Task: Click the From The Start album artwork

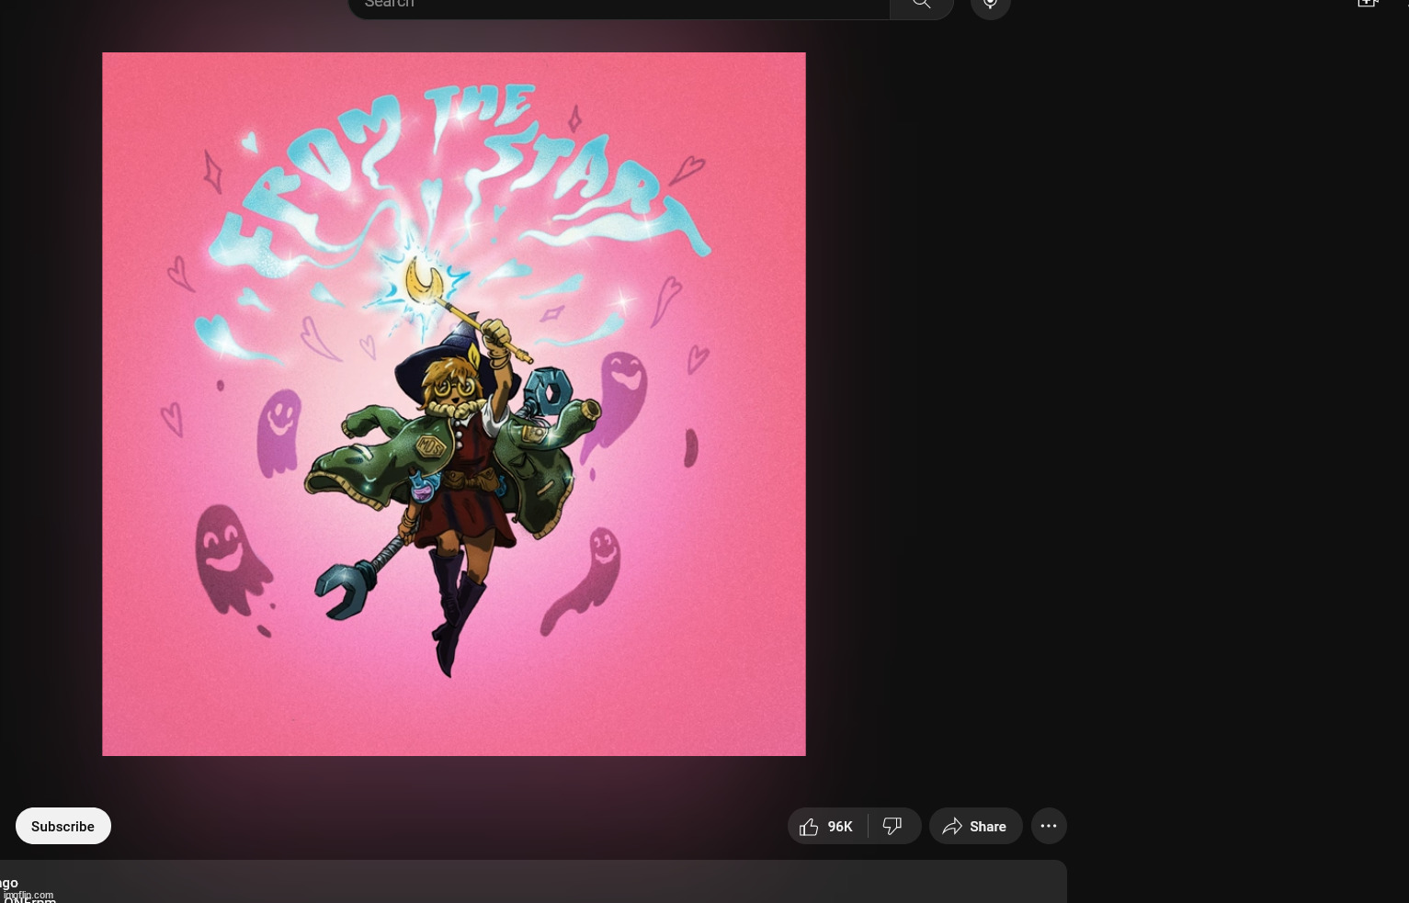Action: point(454,404)
